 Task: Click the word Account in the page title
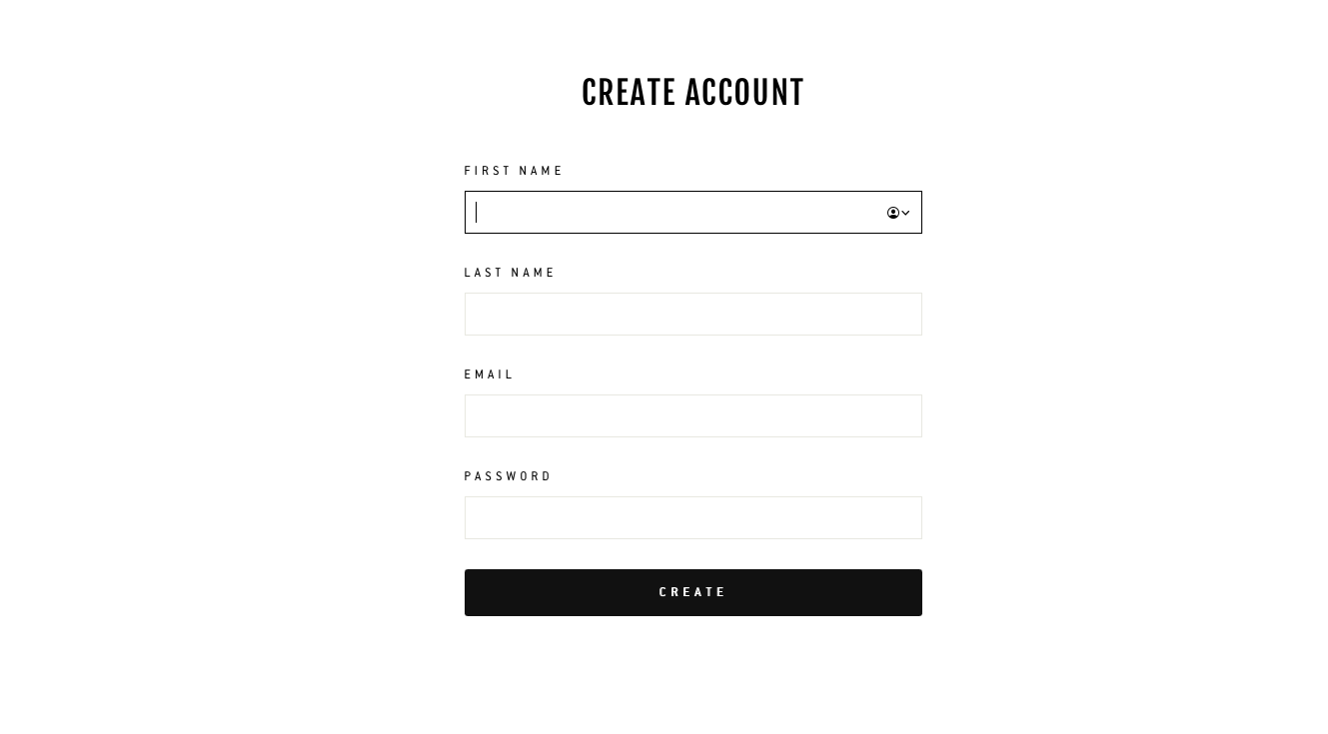point(744,93)
